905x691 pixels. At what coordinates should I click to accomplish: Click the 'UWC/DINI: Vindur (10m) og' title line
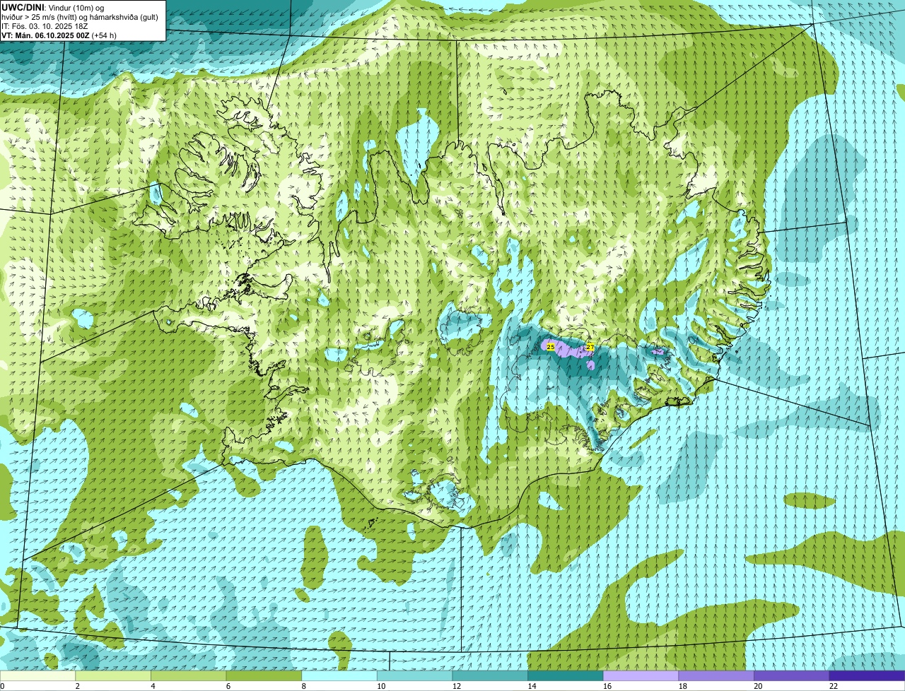pyautogui.click(x=53, y=7)
